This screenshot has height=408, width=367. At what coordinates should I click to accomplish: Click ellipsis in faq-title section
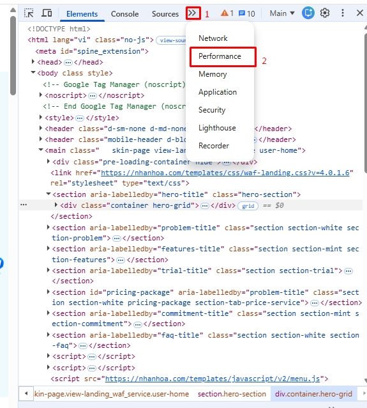pyautogui.click(x=83, y=346)
